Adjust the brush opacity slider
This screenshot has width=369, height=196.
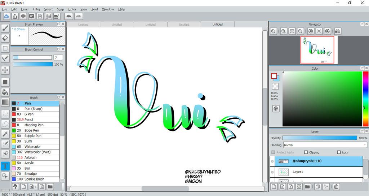(33, 64)
